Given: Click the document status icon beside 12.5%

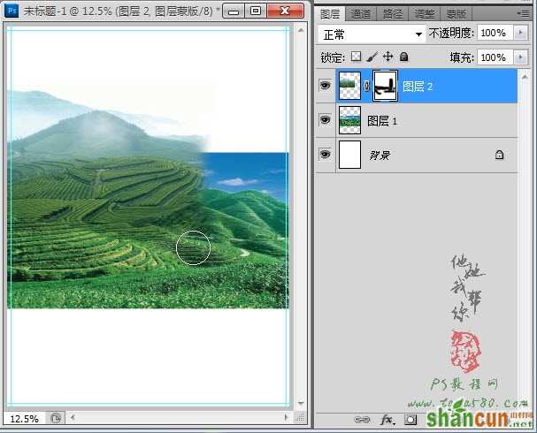Looking at the screenshot, I should 56,418.
